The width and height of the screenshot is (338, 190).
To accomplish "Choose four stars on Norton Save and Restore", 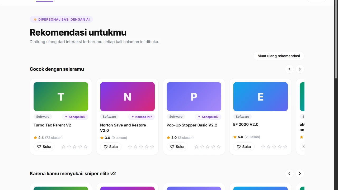I will (147, 147).
